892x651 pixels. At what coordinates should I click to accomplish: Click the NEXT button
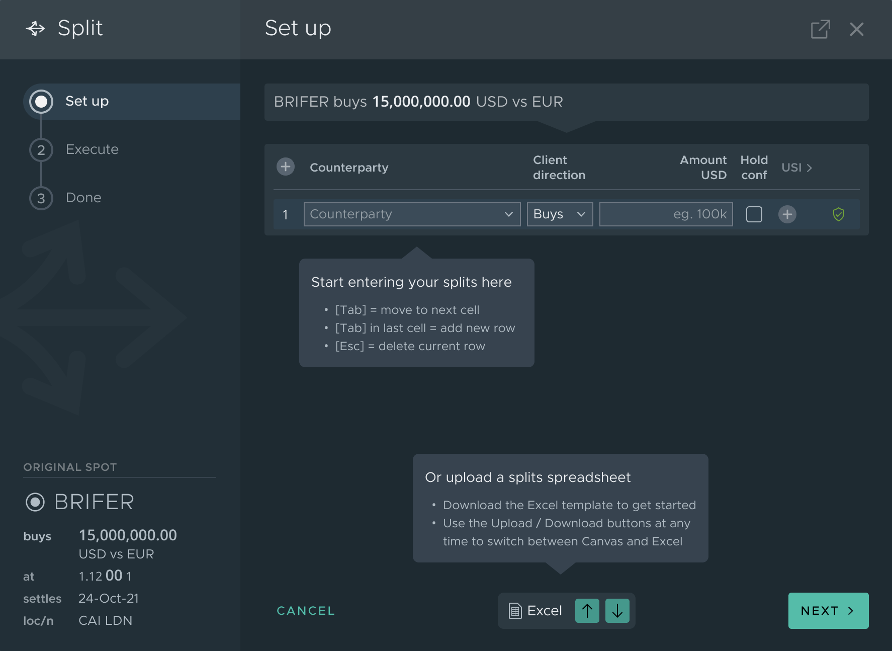coord(829,611)
